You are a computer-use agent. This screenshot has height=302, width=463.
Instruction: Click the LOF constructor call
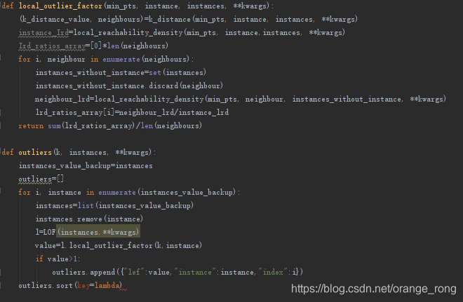48,232
